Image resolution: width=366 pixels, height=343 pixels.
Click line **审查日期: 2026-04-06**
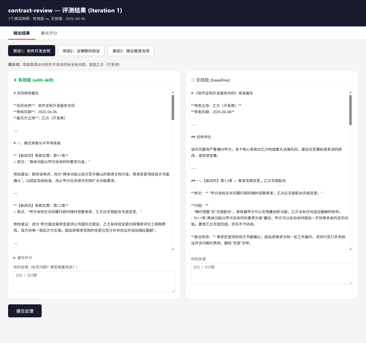click(213, 112)
